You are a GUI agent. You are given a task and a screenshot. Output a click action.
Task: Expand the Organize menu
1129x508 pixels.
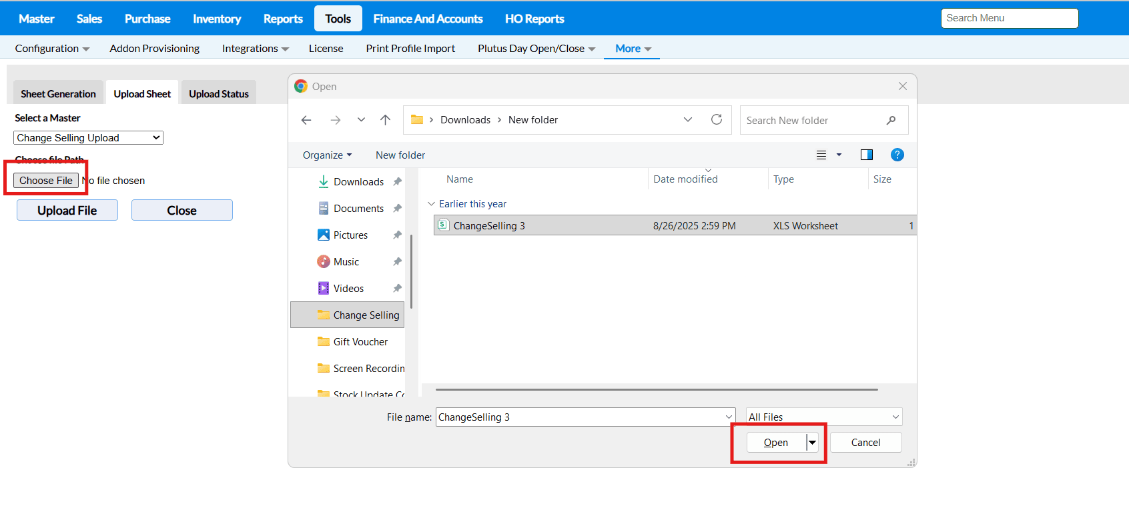point(327,155)
